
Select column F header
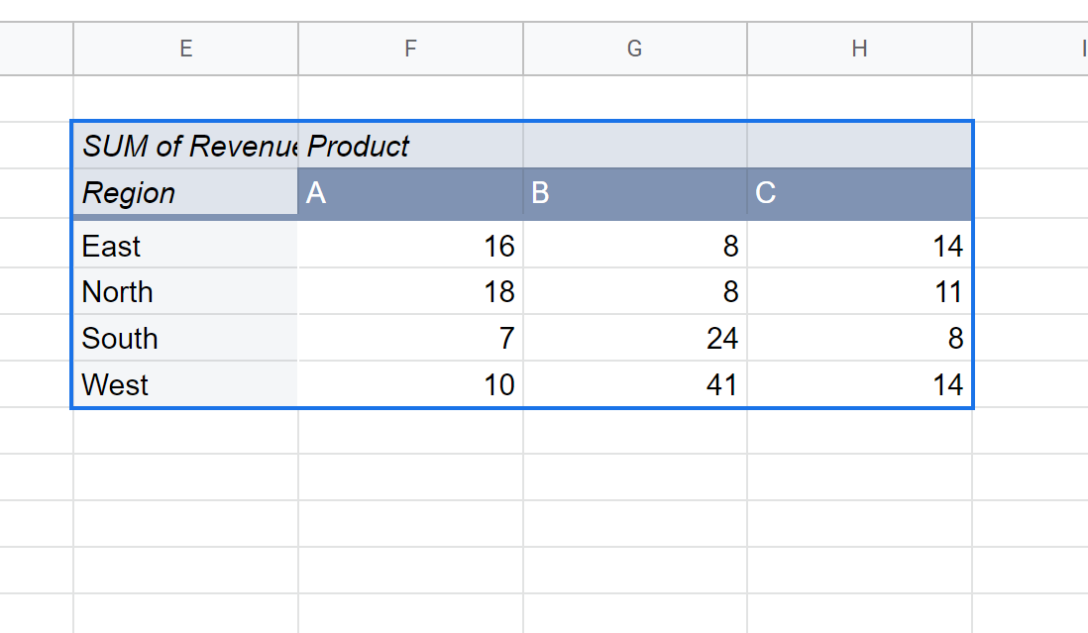point(411,49)
